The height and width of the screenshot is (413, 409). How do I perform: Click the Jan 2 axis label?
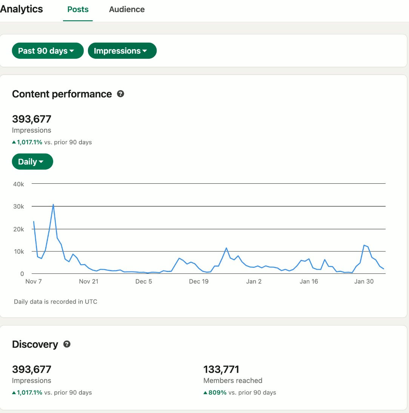[254, 281]
